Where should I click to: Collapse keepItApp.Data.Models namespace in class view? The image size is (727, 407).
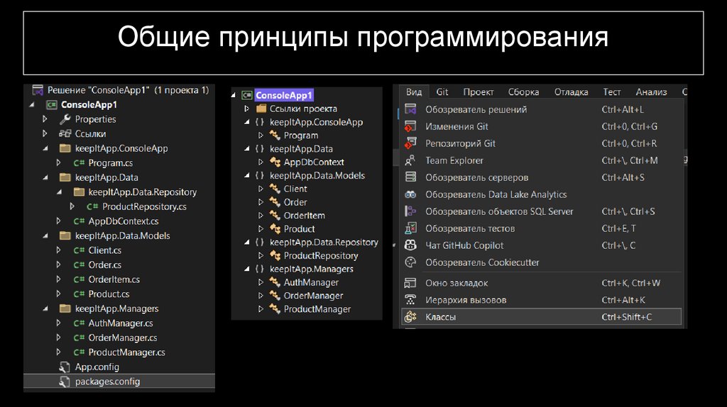click(247, 175)
